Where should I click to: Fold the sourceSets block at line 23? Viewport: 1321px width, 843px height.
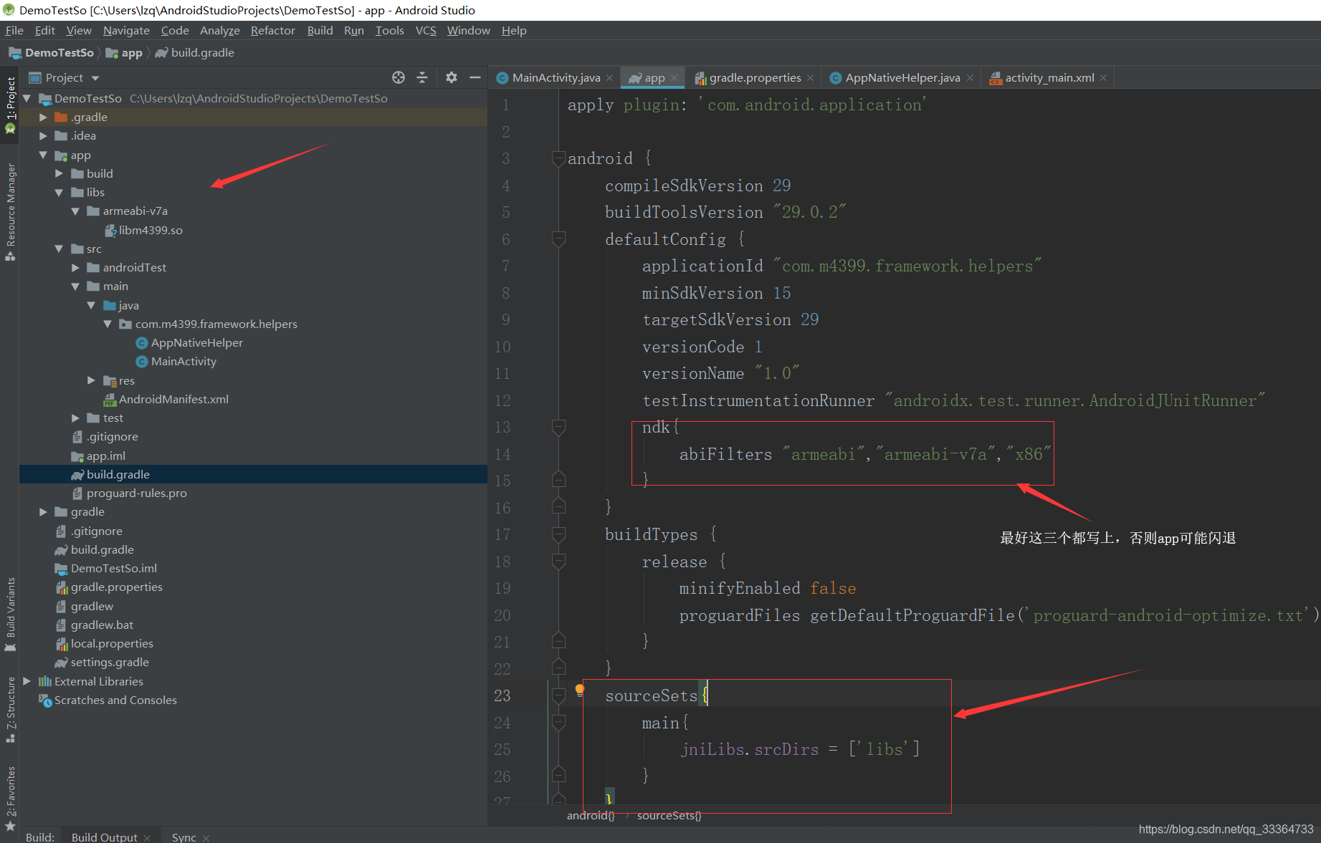559,695
